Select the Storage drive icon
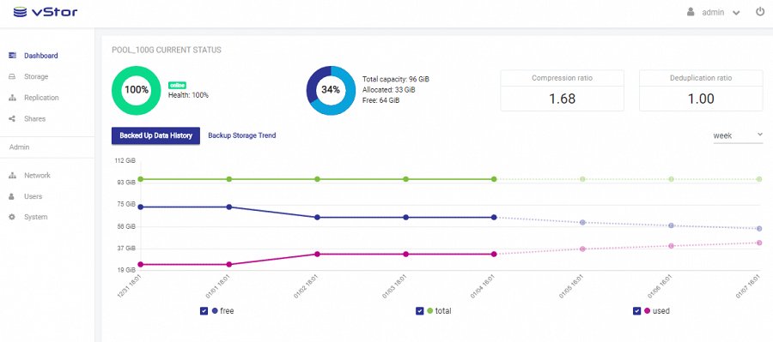773x342 pixels. coord(13,77)
